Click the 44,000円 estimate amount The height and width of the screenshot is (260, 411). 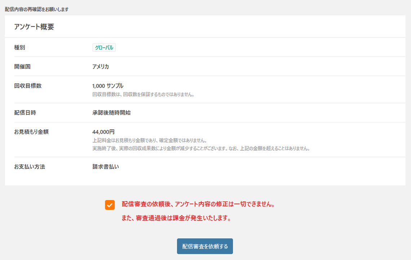(x=103, y=132)
